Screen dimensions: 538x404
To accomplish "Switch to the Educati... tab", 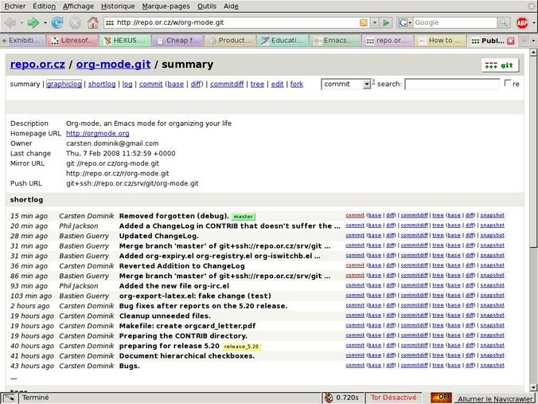I will pos(283,41).
